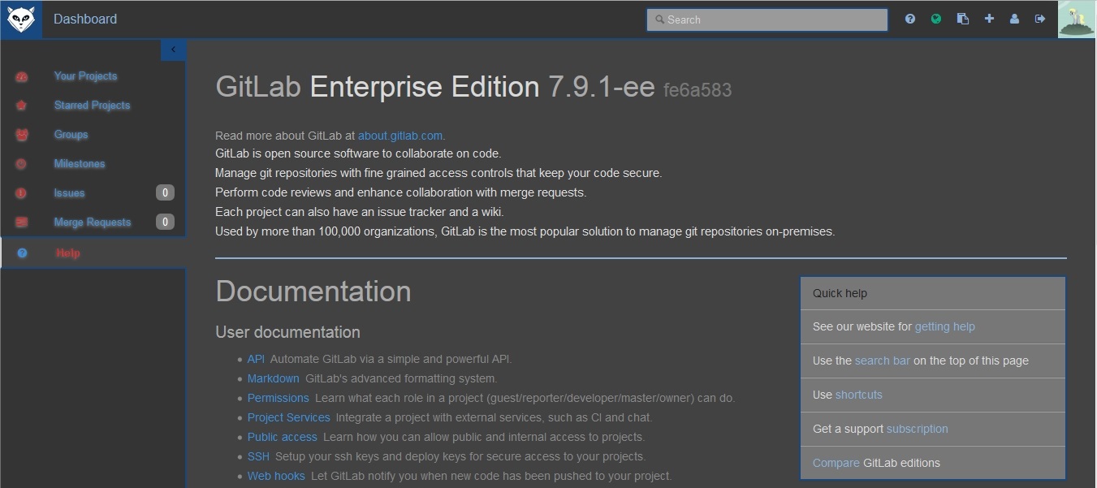
Task: Click the green globe public area icon
Action: pos(936,19)
